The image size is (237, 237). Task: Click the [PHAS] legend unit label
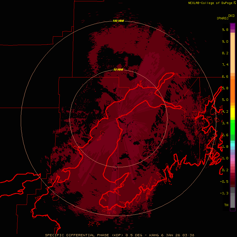[223, 18]
